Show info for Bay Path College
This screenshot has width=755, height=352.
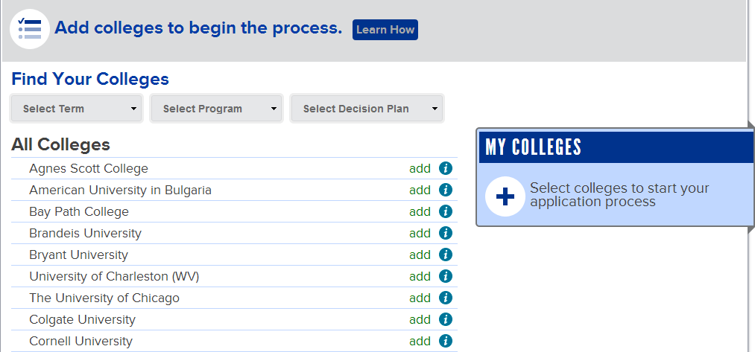tap(446, 212)
